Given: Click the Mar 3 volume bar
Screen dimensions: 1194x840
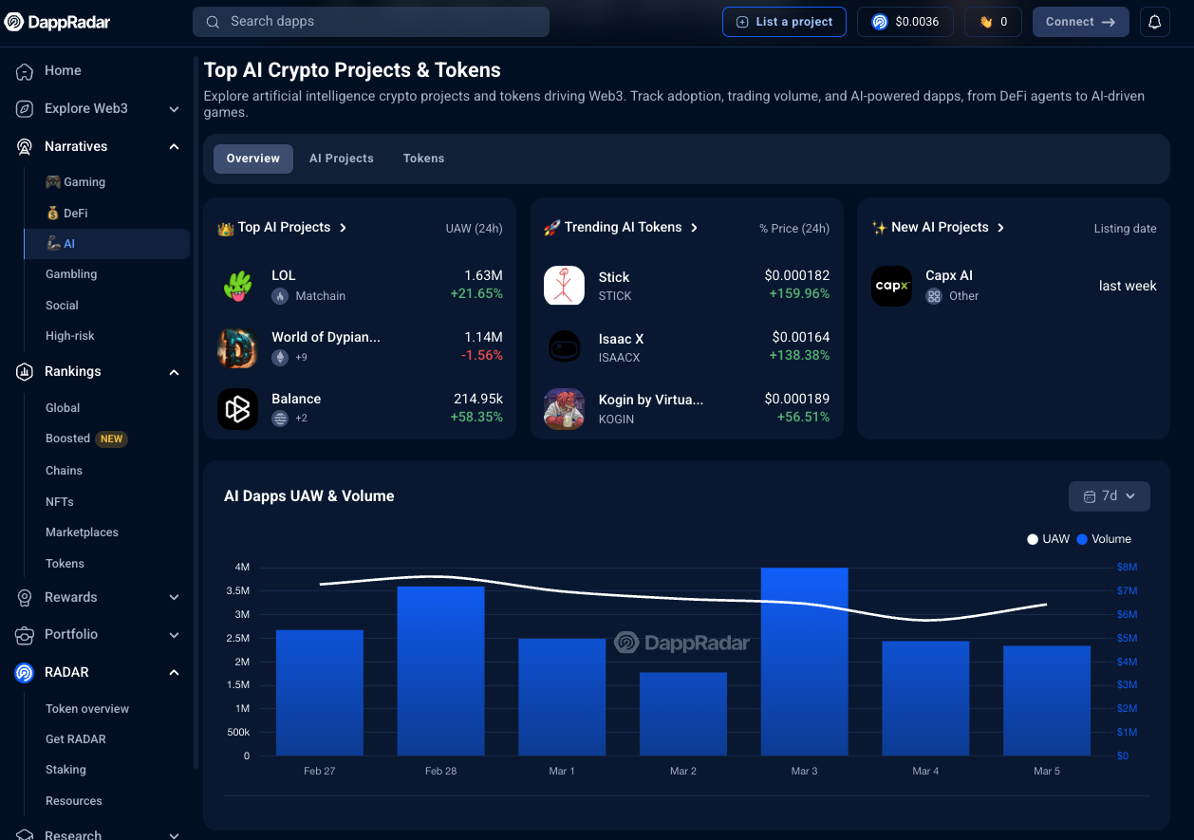Looking at the screenshot, I should (805, 663).
